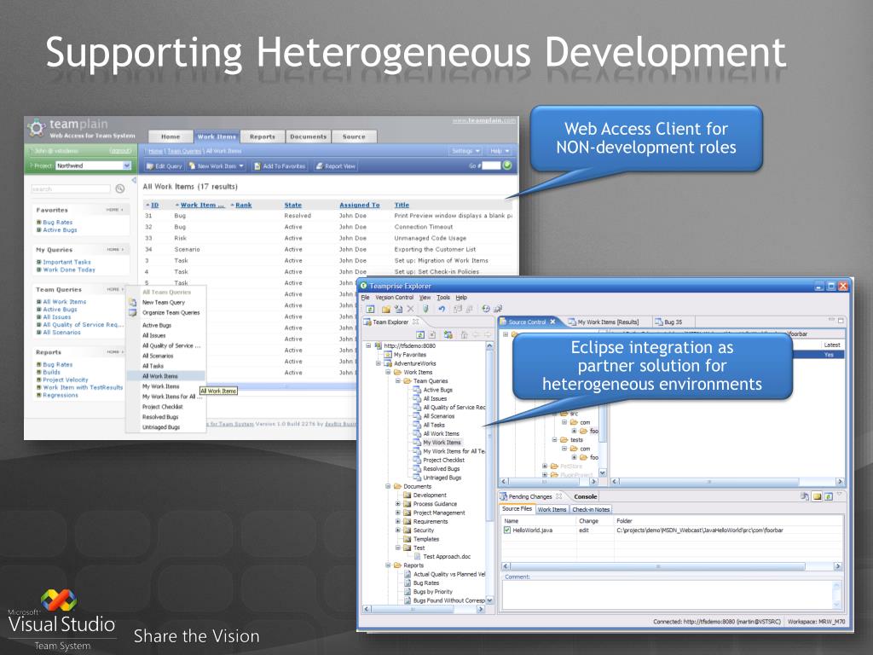The image size is (873, 655).
Task: Open the File menu in Teamprise Explorer
Action: point(365,298)
